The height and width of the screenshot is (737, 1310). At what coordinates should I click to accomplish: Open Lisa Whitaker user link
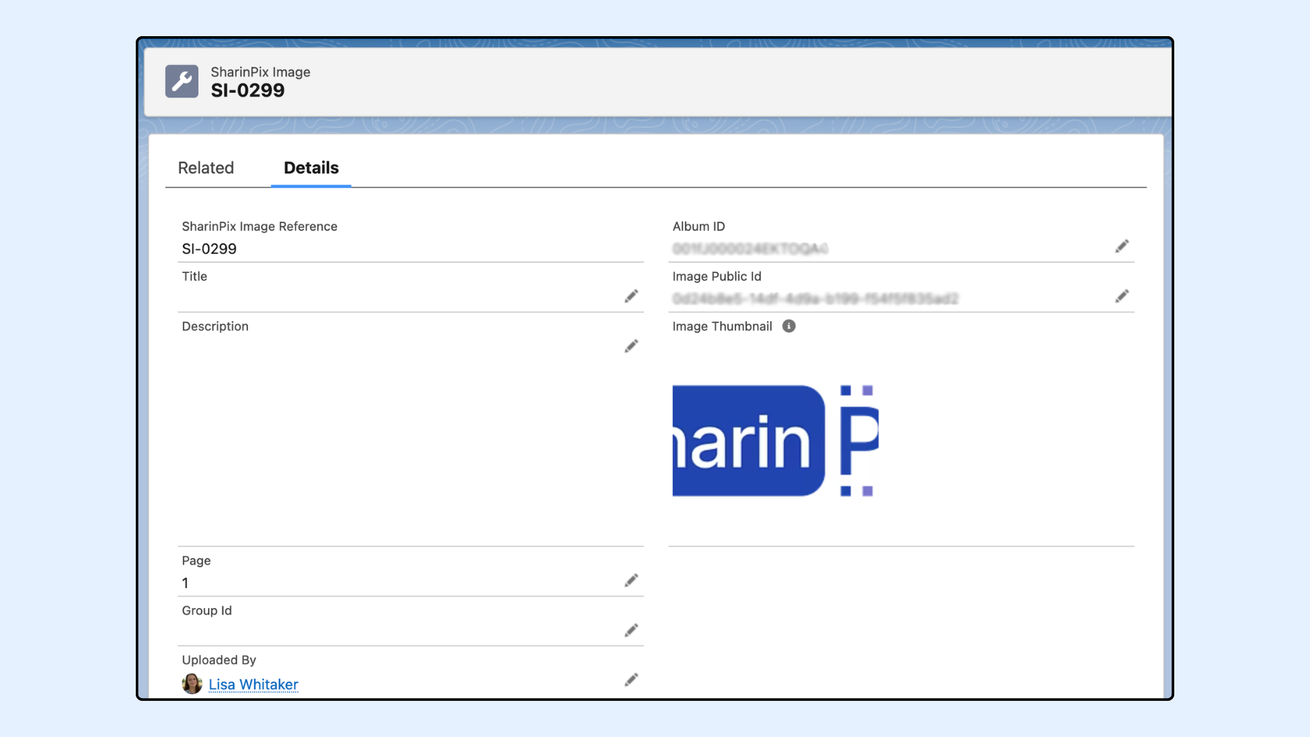253,684
